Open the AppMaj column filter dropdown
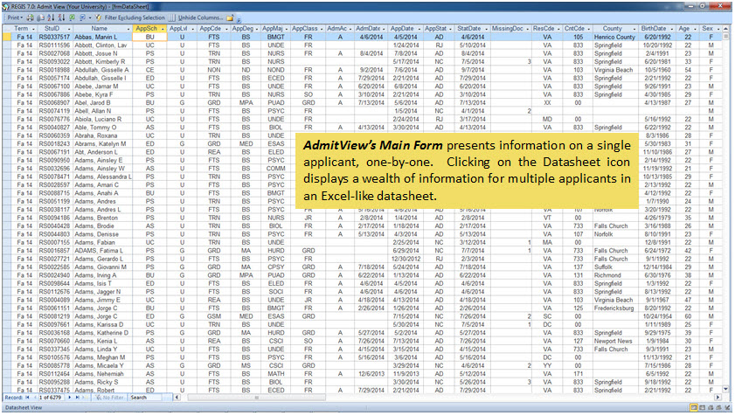Image resolution: width=735 pixels, height=416 pixels. pyautogui.click(x=287, y=29)
